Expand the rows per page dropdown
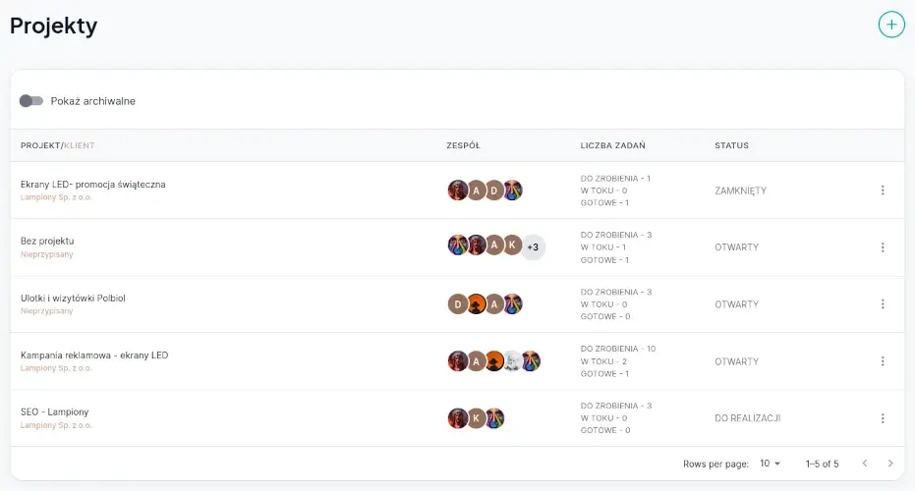This screenshot has width=915, height=491. click(770, 464)
